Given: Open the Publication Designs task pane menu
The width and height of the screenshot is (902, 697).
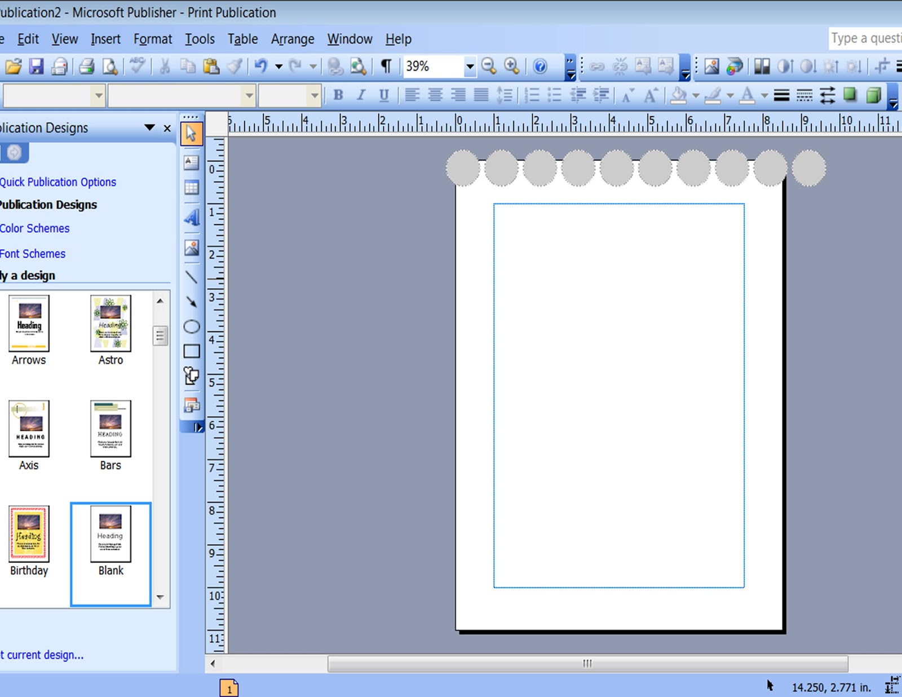Looking at the screenshot, I should click(x=149, y=128).
